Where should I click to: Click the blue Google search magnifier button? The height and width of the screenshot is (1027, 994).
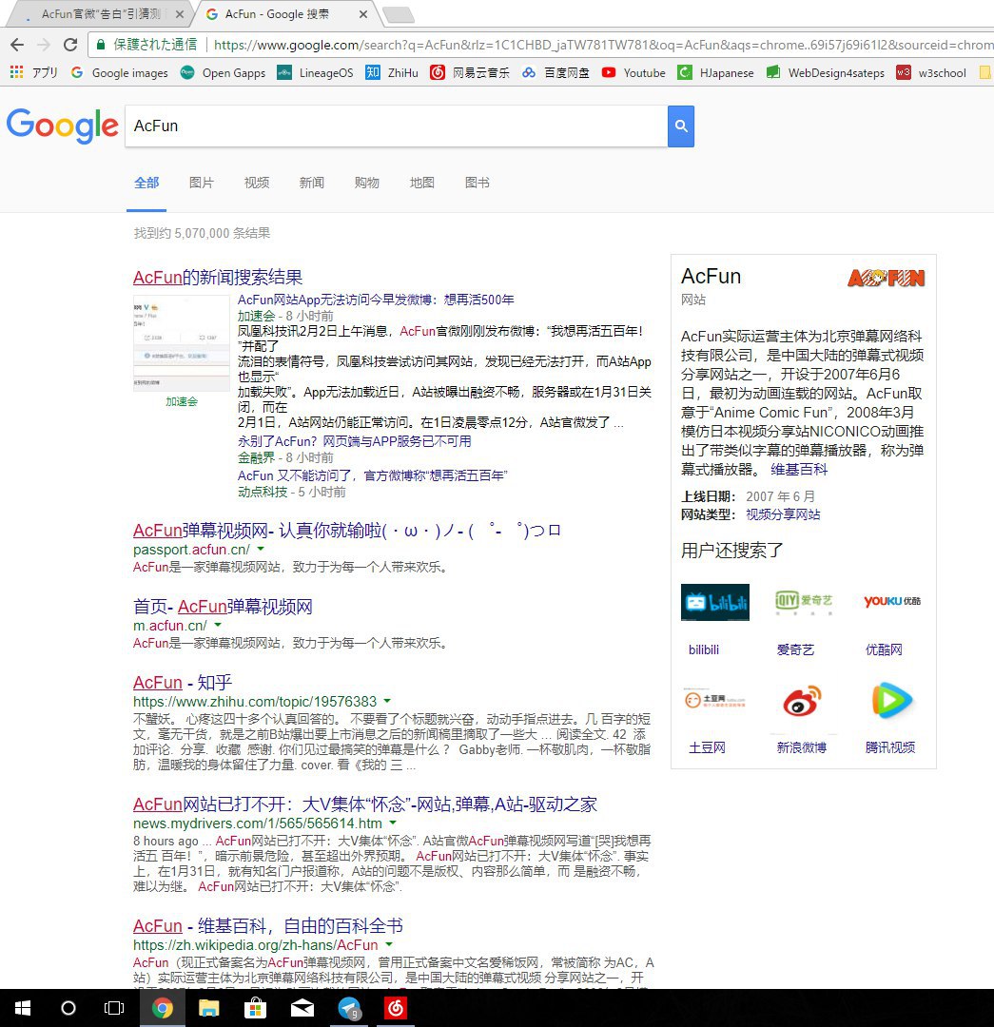680,126
